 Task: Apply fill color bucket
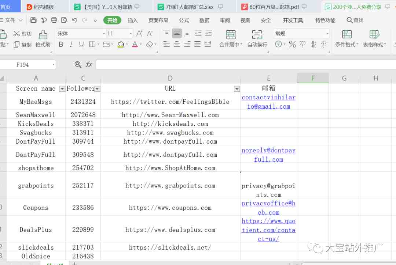click(121, 45)
